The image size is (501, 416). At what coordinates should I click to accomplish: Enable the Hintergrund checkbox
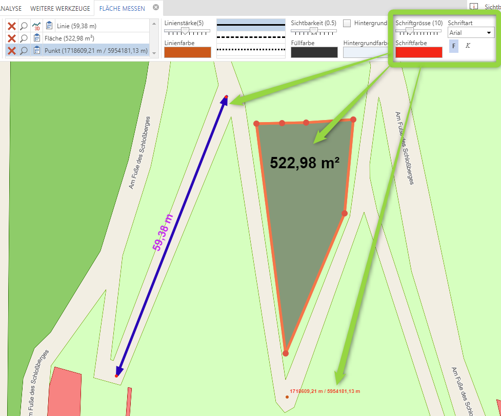coord(347,23)
